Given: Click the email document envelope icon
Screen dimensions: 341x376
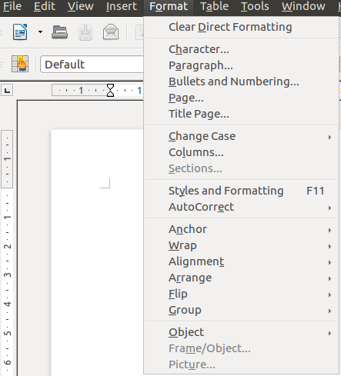Looking at the screenshot, I should point(111,32).
